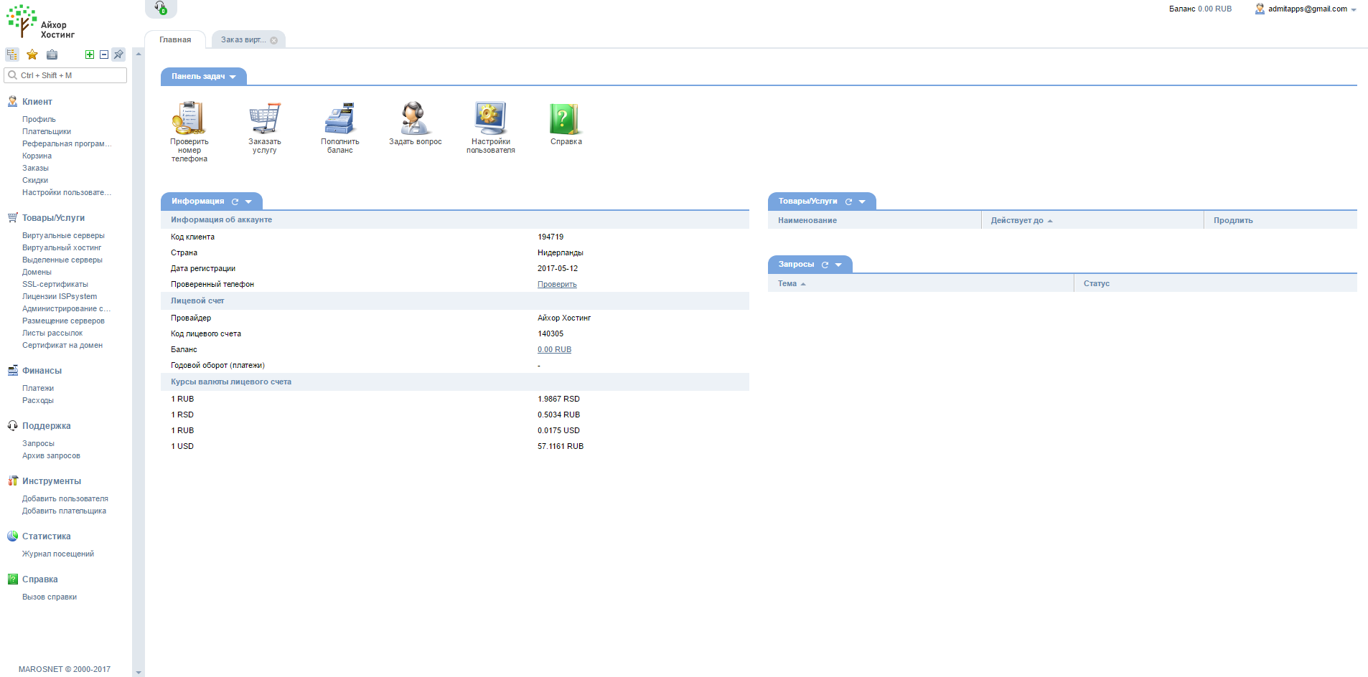Go to Корзина menu item

pos(37,156)
